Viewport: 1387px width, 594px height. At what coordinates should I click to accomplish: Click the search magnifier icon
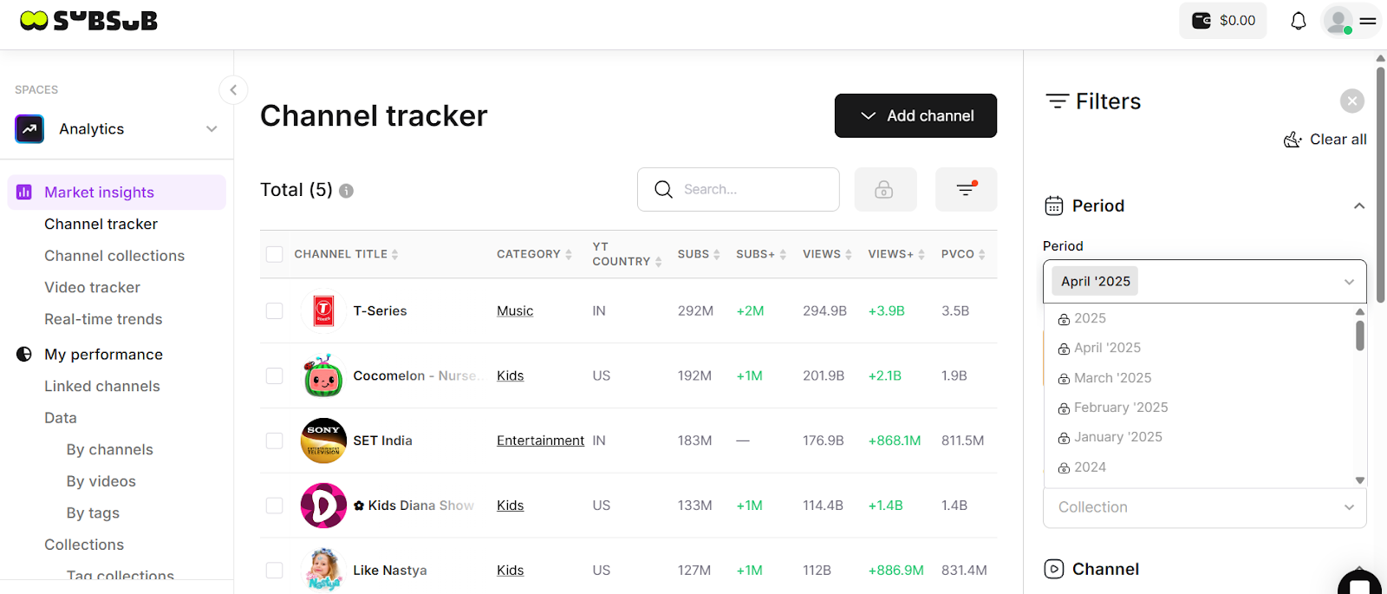pyautogui.click(x=663, y=189)
